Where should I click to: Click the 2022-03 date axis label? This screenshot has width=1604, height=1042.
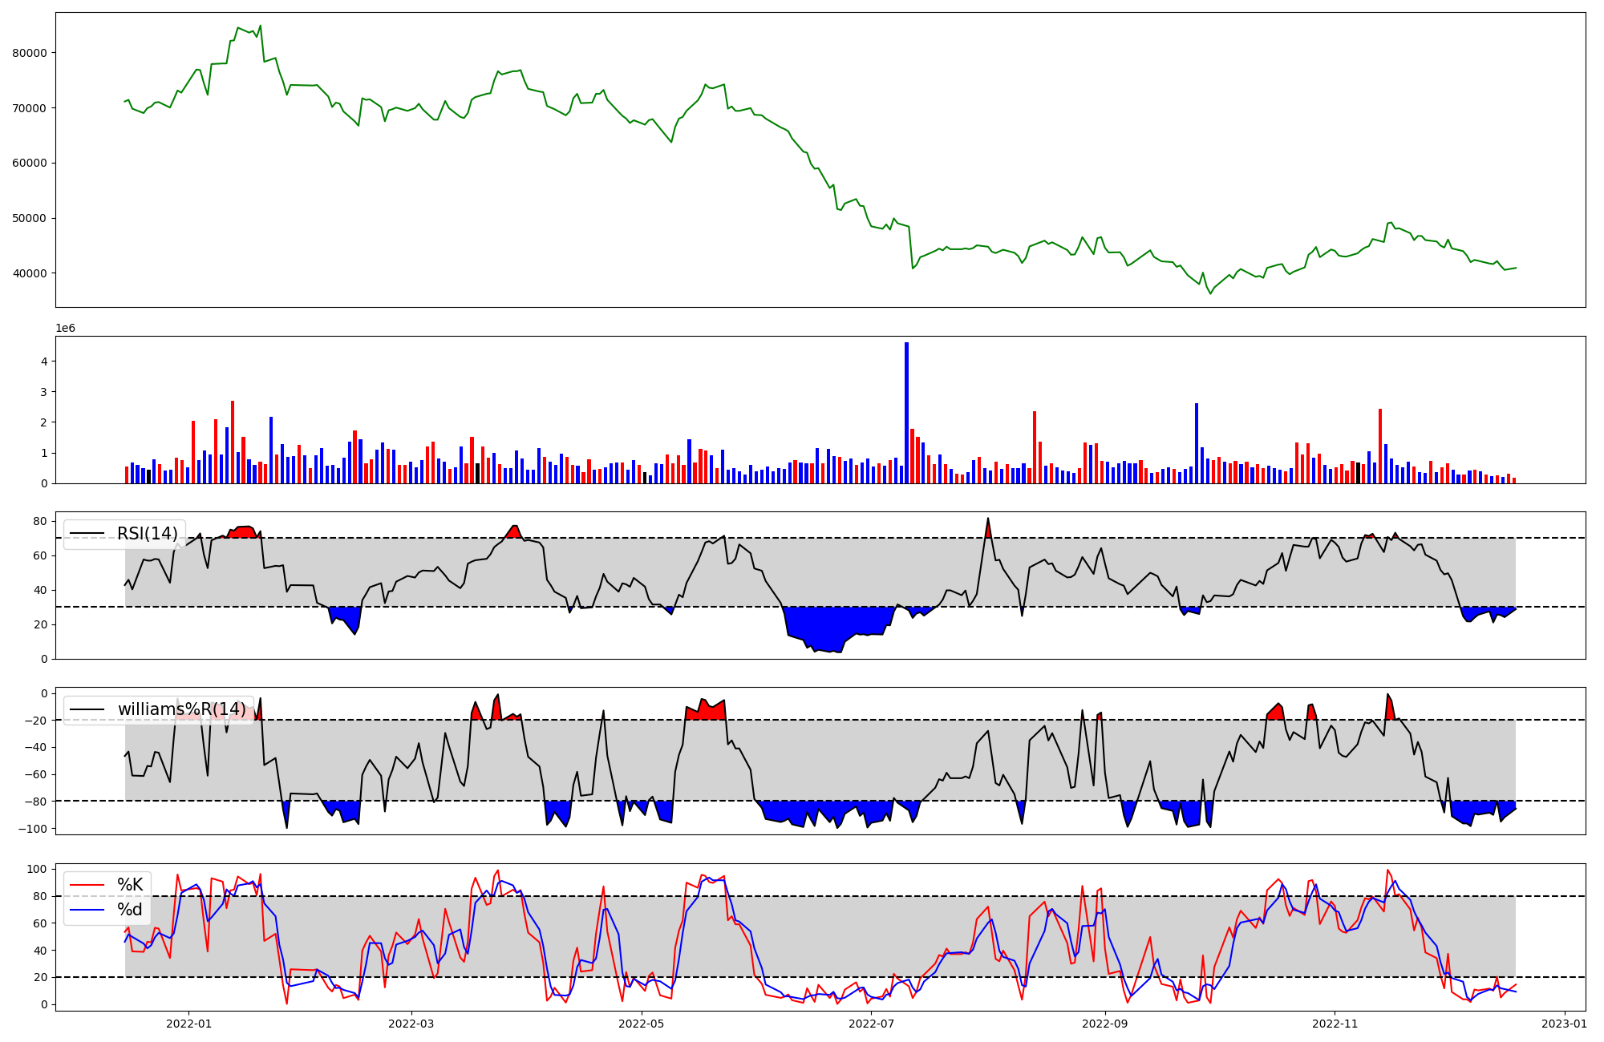pos(411,1024)
